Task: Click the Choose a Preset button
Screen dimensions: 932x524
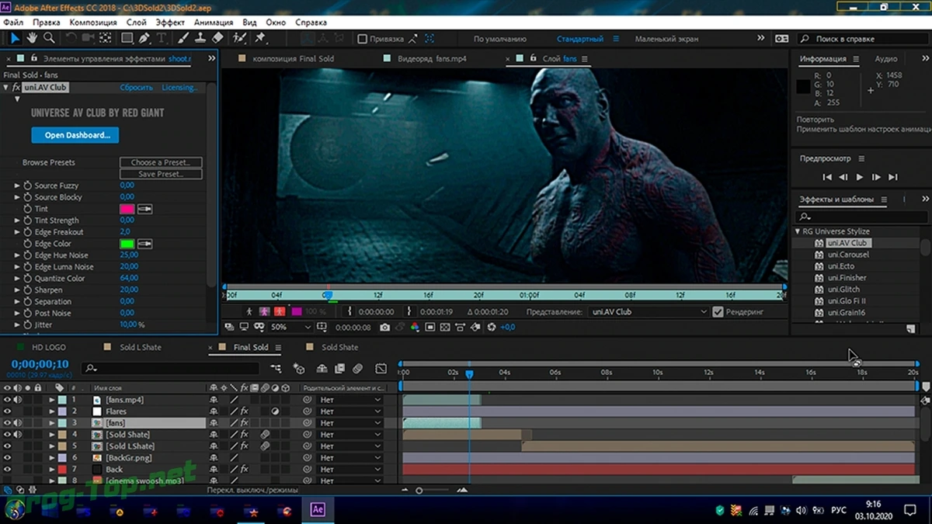Action: 161,162
